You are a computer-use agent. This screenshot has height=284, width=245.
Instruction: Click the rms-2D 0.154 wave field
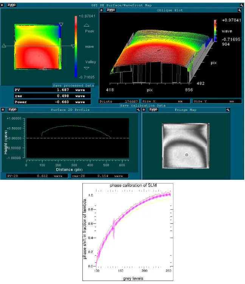click(x=100, y=176)
